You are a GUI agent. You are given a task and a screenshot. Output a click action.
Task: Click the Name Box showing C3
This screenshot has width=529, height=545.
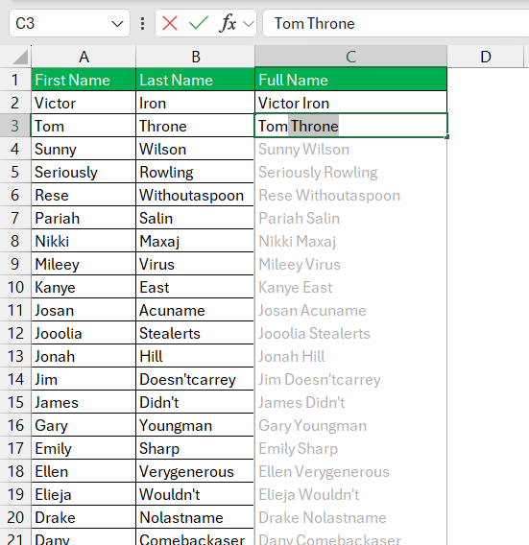69,23
